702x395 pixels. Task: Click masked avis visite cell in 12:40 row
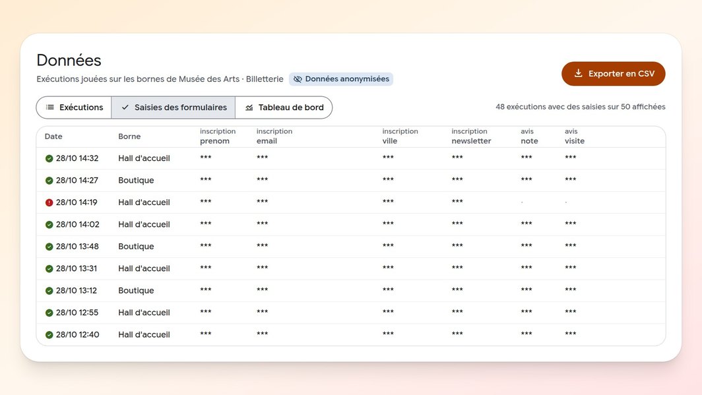click(x=570, y=334)
